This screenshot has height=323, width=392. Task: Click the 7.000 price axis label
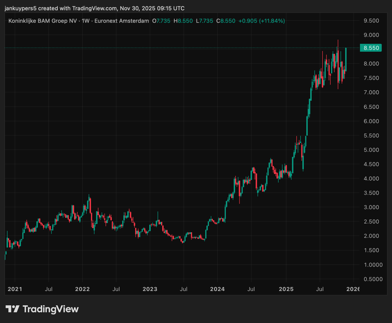tap(371, 92)
